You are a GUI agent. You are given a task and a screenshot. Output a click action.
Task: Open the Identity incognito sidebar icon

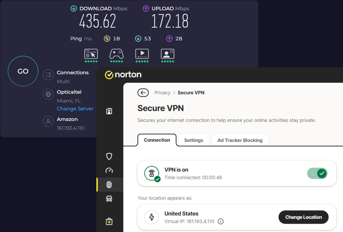pyautogui.click(x=109, y=199)
